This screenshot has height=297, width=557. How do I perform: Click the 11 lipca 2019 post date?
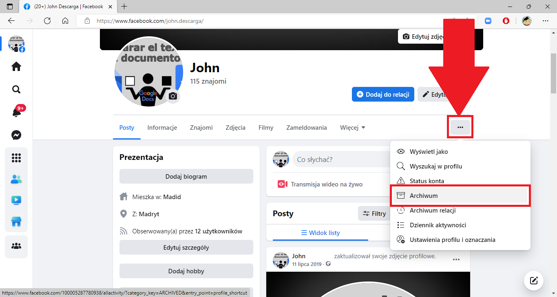click(x=307, y=264)
